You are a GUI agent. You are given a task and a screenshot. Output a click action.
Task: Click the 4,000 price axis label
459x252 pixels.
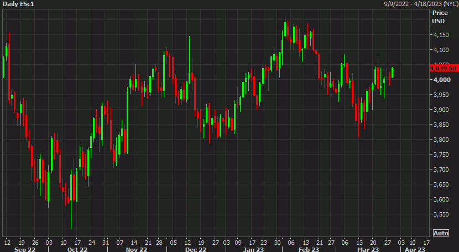tap(442, 80)
